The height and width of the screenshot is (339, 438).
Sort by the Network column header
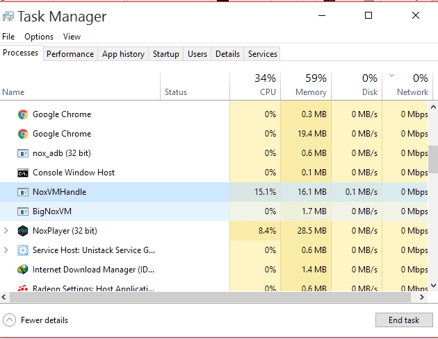[407, 86]
